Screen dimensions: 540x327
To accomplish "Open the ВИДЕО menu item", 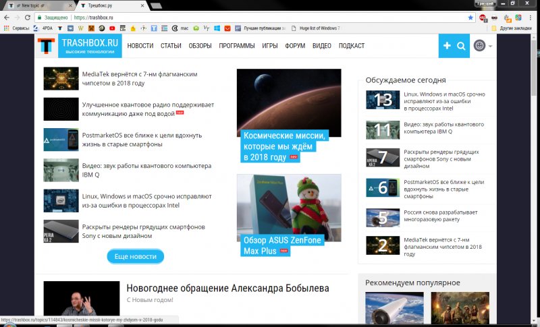I will pyautogui.click(x=322, y=46).
